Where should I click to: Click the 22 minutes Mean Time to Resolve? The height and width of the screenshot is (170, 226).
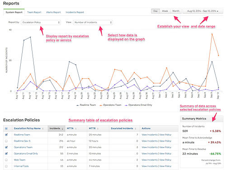point(190,154)
